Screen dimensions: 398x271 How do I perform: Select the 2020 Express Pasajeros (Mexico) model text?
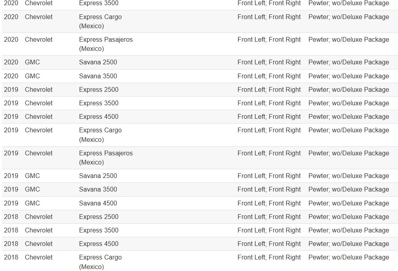(x=106, y=44)
